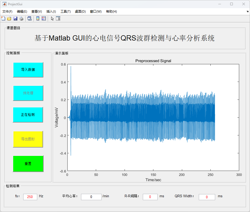Insert a colorbar using the toolbar icon

click(x=38, y=18)
